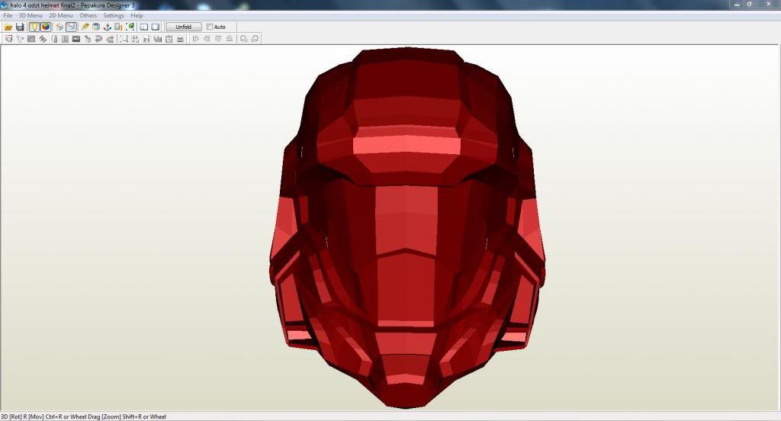781x421 pixels.
Task: Click the zoom magnifier icon left of last
Action: point(243,39)
